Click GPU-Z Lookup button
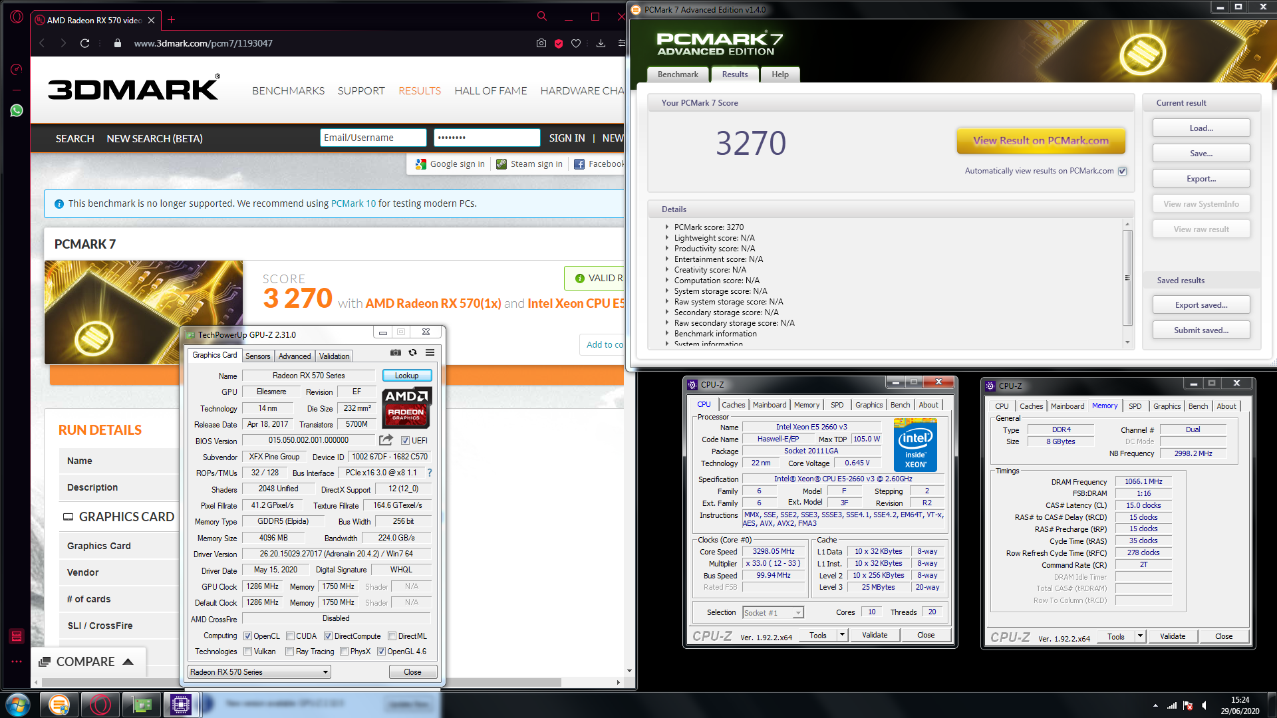This screenshot has height=718, width=1277. click(x=407, y=376)
